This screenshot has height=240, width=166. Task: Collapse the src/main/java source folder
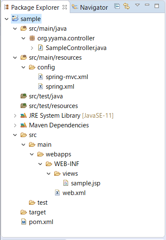coord(15,29)
